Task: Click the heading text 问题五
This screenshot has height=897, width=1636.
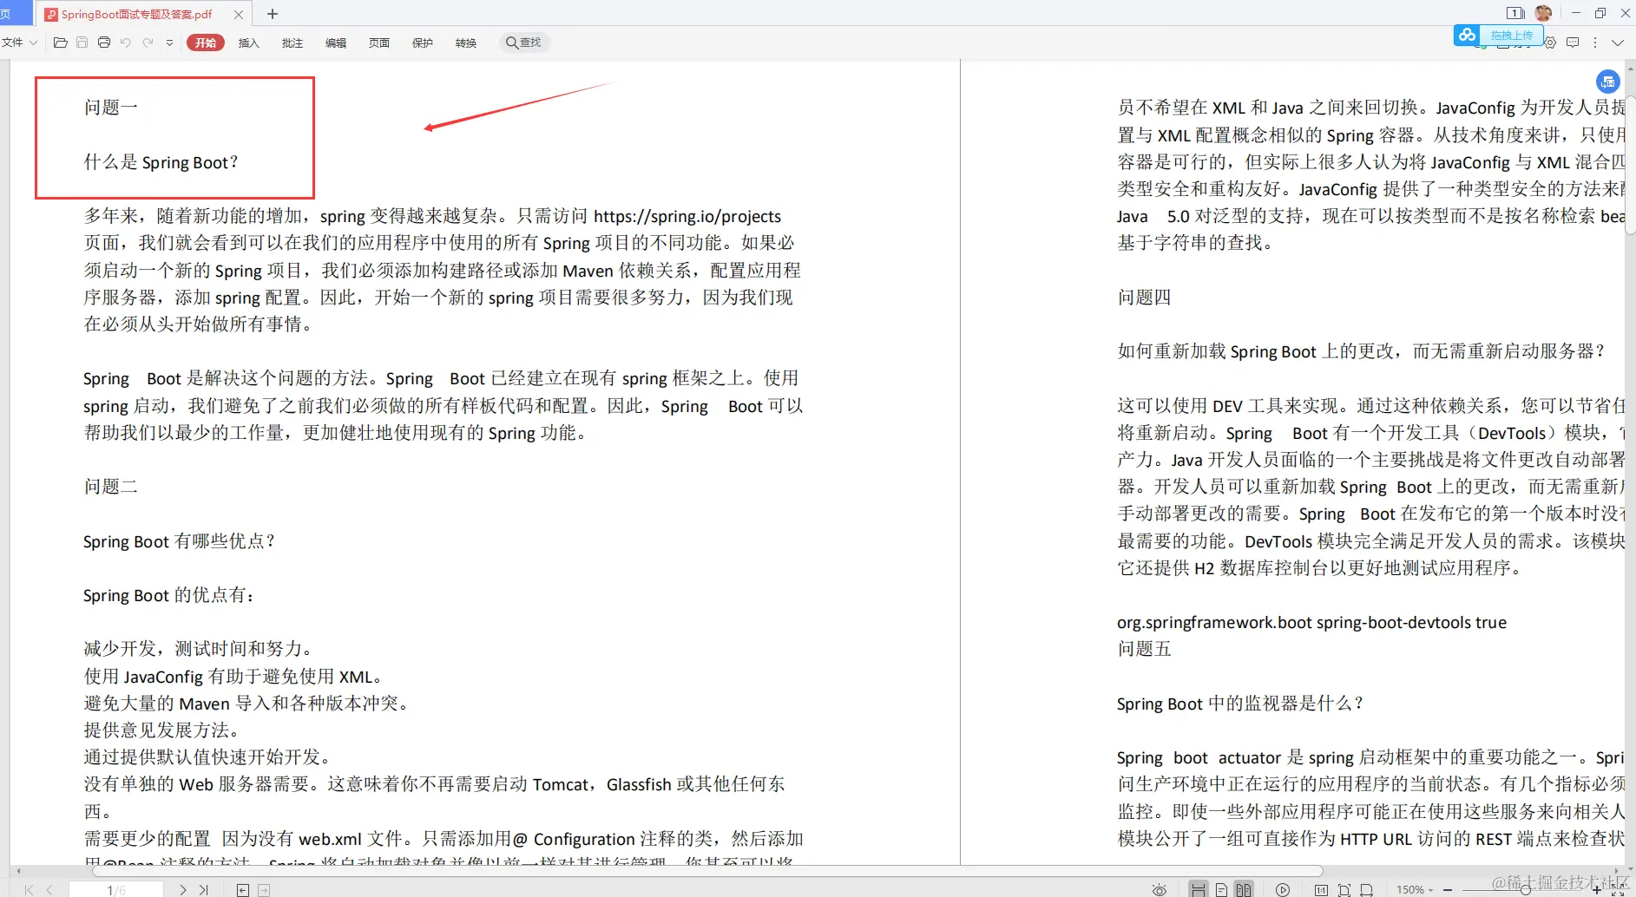Action: (x=1144, y=649)
